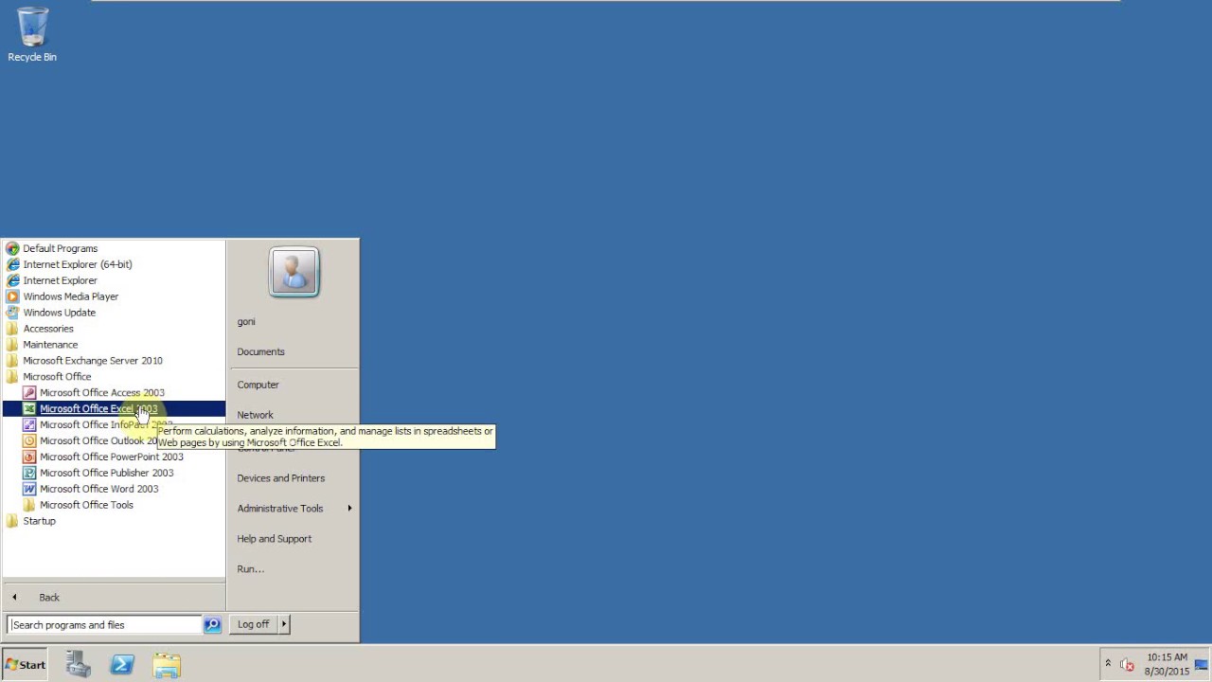Open Documents from the Start menu
Screen dimensions: 1212x682
coord(260,352)
